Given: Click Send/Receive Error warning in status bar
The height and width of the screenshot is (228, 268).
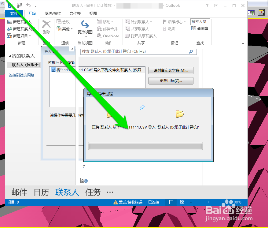Looking at the screenshot, I should click(x=128, y=202).
